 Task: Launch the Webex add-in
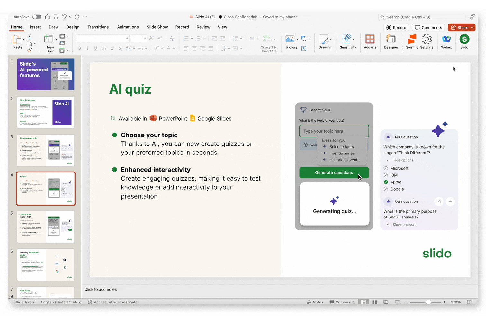click(446, 42)
